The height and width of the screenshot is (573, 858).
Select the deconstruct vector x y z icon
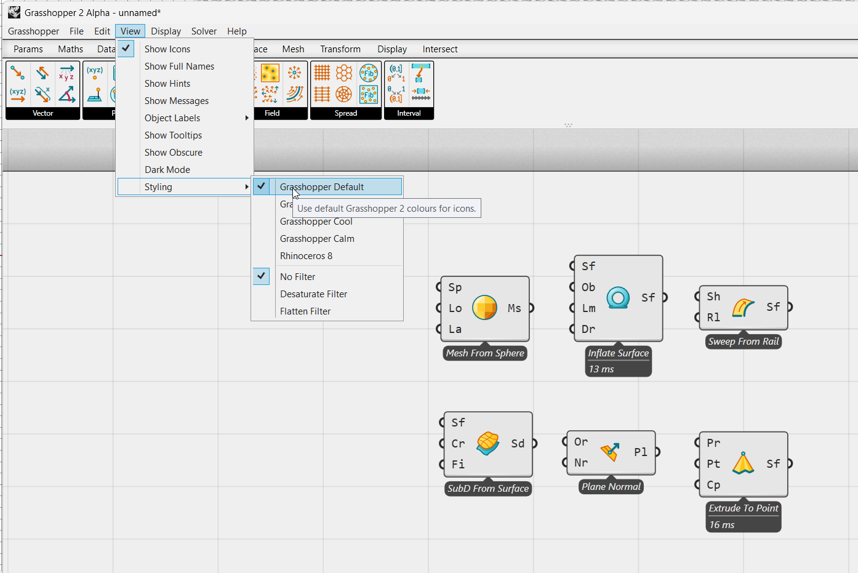pyautogui.click(x=66, y=73)
